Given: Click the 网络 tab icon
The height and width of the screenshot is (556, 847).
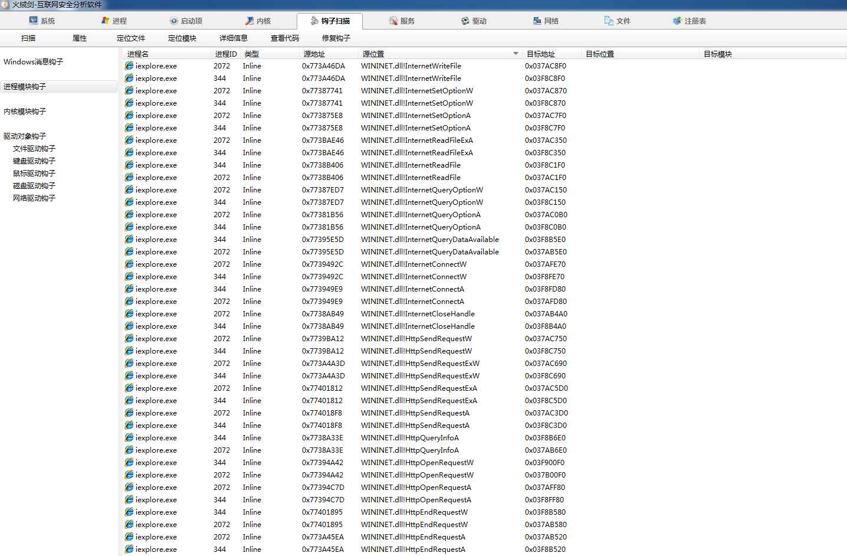Looking at the screenshot, I should [x=537, y=21].
